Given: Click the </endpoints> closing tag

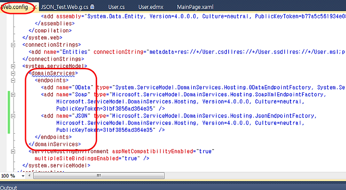Looking at the screenshot, I should [53, 137].
